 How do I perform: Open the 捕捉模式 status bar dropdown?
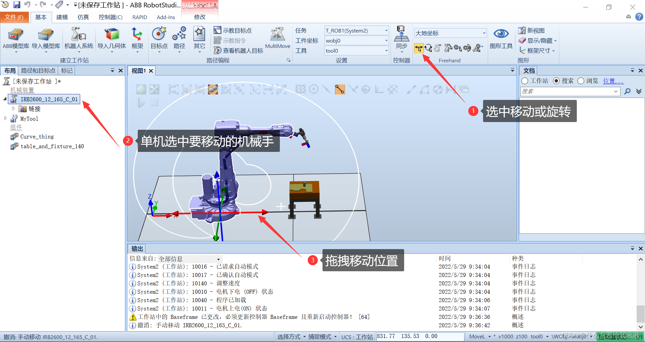[x=322, y=337]
